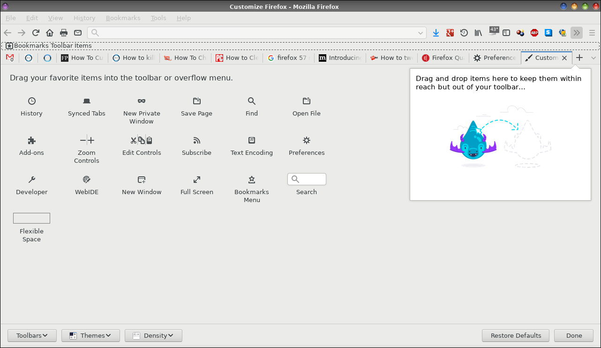Expand the toolbar overflow chevron button
The image size is (601, 348).
click(x=576, y=33)
